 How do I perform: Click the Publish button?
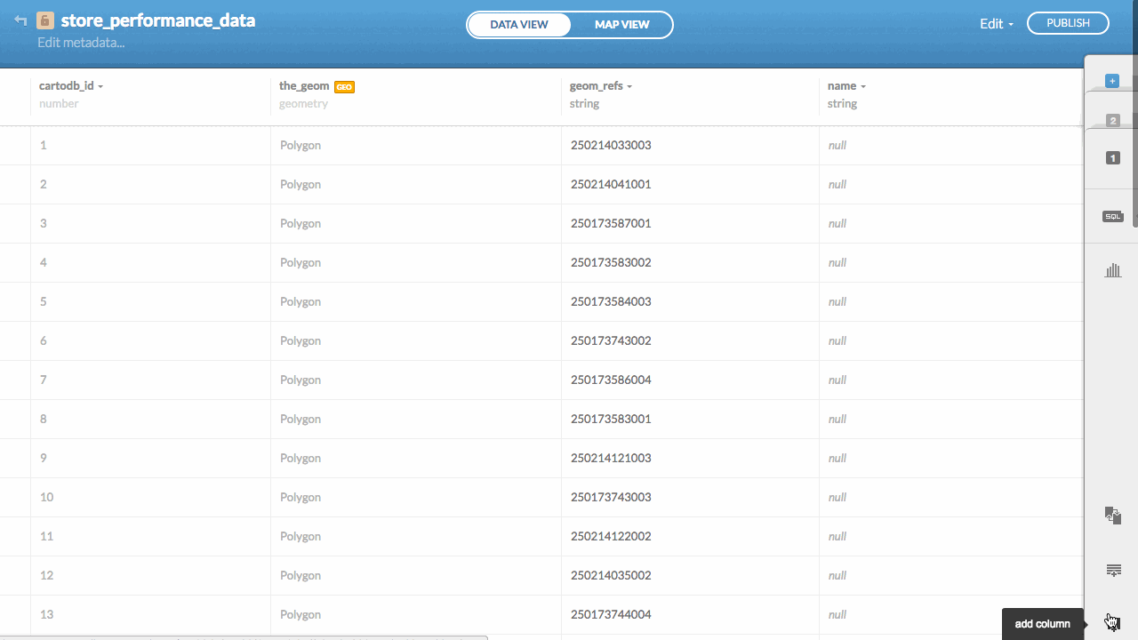point(1068,23)
